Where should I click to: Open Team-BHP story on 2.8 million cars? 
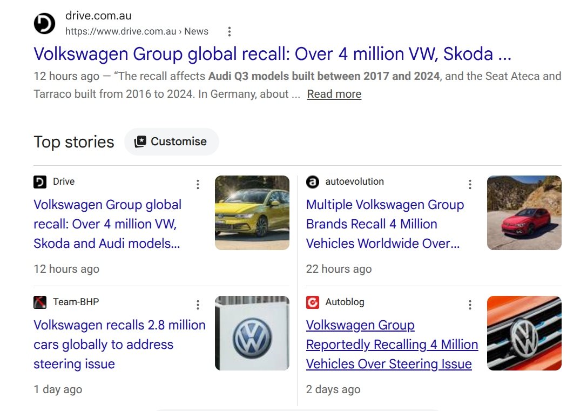click(119, 345)
